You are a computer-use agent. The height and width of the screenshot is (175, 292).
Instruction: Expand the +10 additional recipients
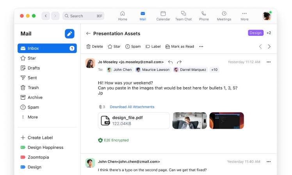click(214, 70)
